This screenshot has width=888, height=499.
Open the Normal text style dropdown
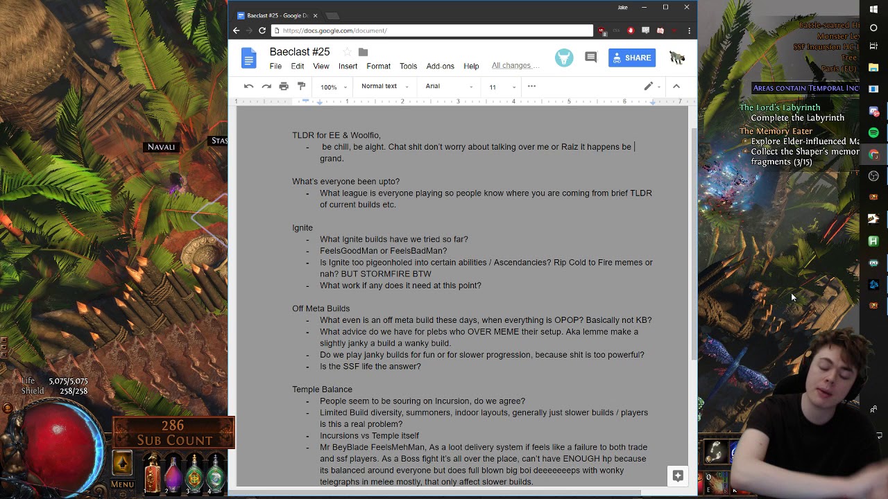coord(385,86)
